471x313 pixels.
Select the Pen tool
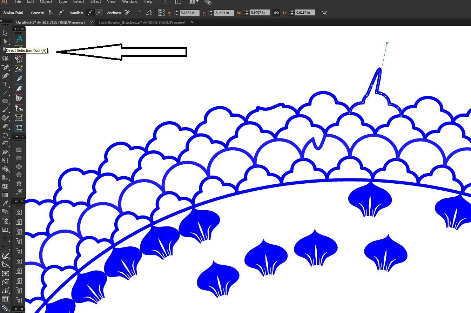coord(5,67)
